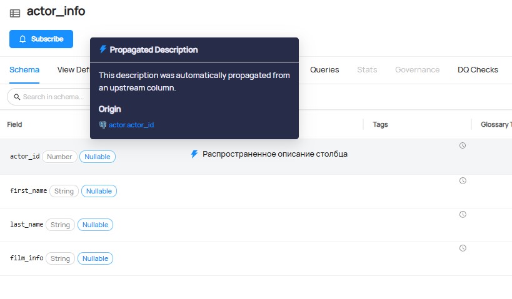The image size is (512, 299).
Task: Click the Tags column header
Action: coord(380,124)
